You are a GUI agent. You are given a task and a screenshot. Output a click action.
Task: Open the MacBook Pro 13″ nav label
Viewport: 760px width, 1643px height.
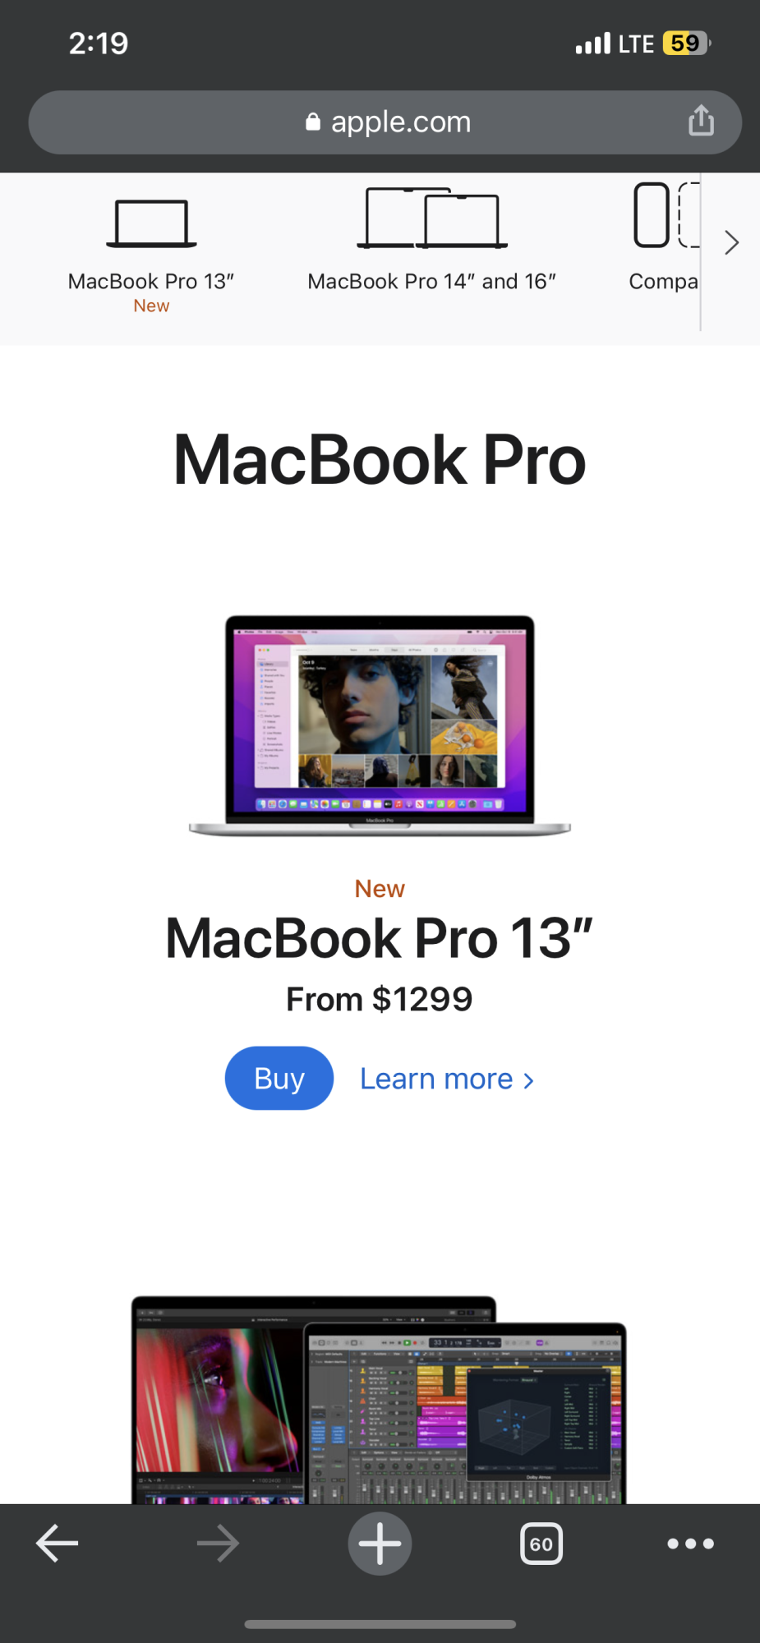151,282
